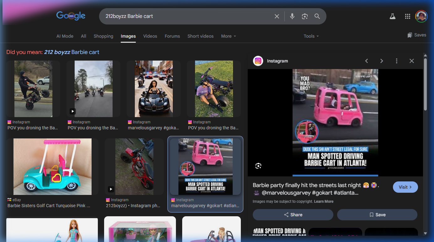
Task: Go to previous image in preview panel
Action: tap(367, 61)
